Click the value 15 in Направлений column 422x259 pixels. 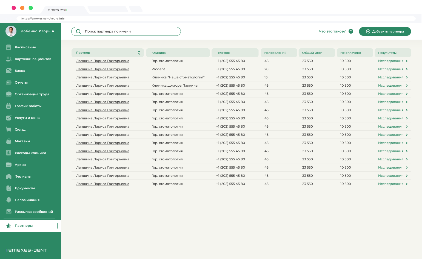pos(266,77)
